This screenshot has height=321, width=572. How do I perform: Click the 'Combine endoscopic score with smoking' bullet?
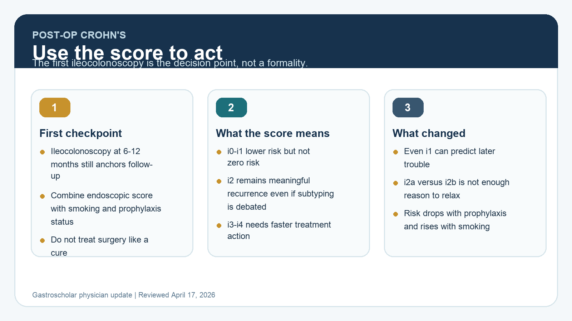pos(106,209)
